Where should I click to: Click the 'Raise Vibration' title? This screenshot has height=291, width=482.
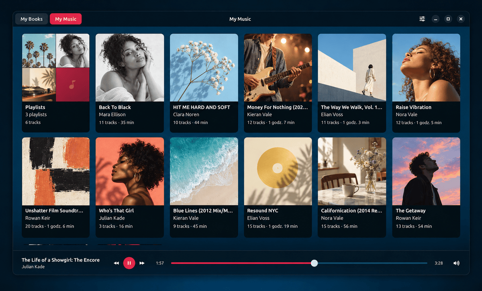pos(413,107)
